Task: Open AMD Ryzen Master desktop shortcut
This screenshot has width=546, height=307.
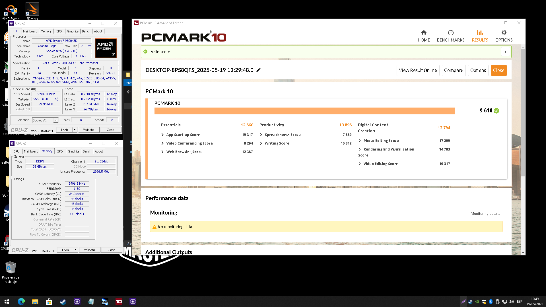Action: tap(11, 11)
